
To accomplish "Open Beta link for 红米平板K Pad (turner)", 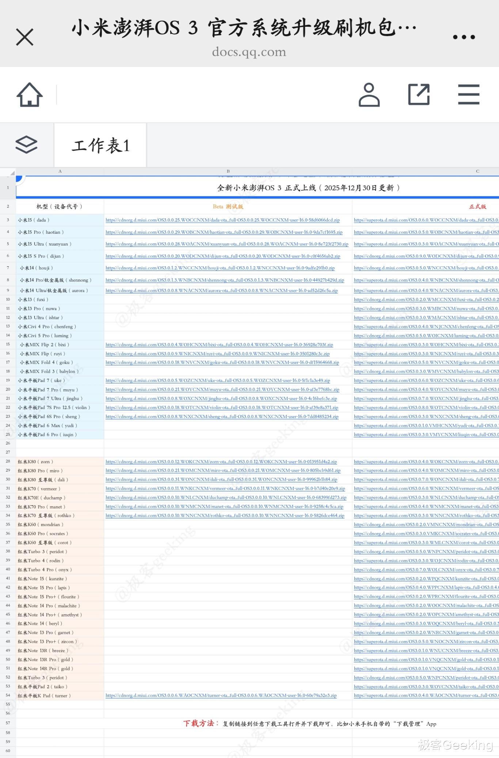I will [x=221, y=695].
